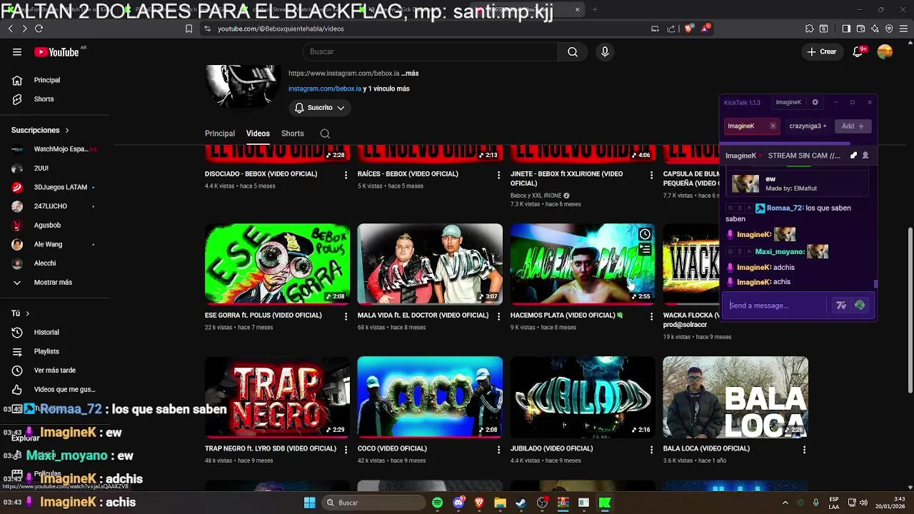Bookmark this page with the bookmark icon
The image size is (914, 514).
189,29
